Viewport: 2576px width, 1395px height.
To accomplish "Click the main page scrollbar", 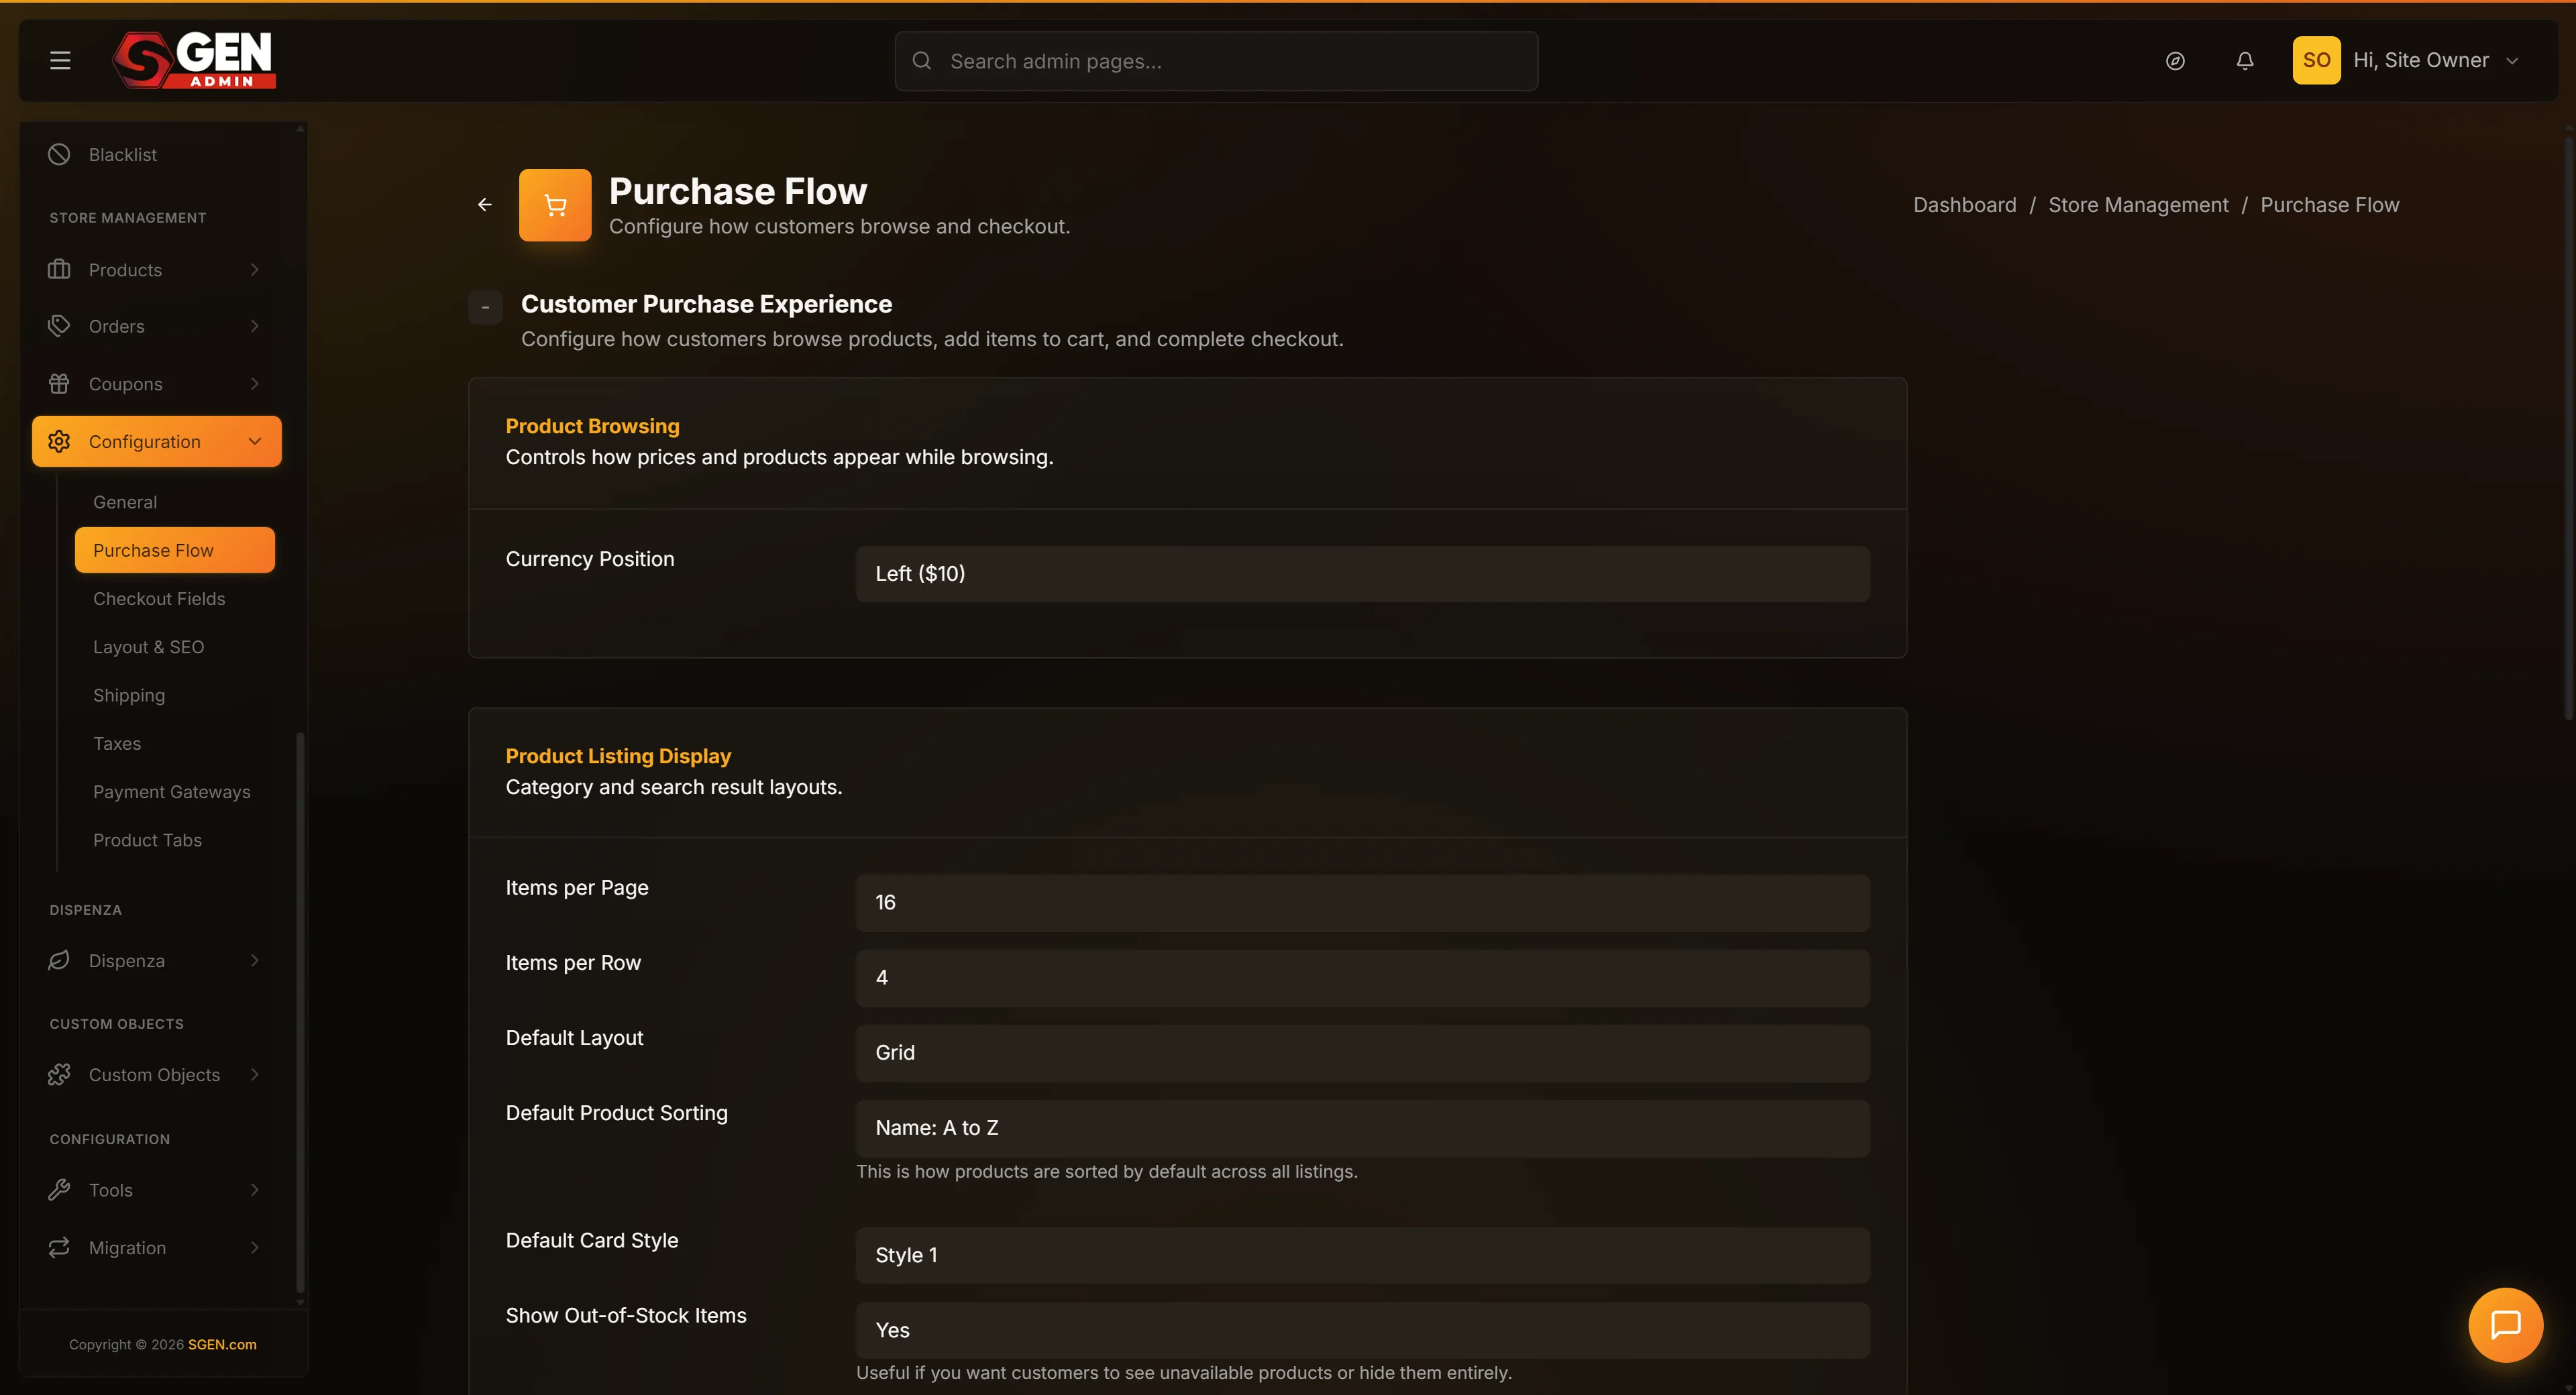I will click(x=2569, y=430).
